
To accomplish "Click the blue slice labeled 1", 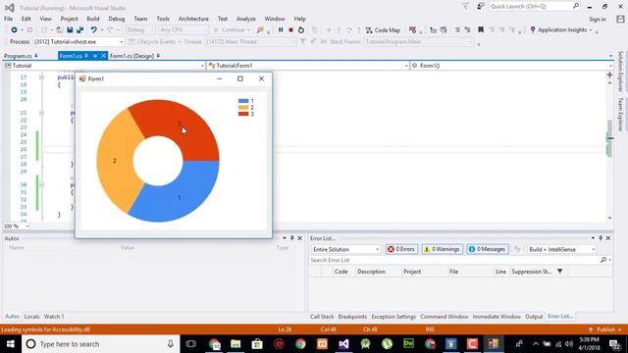I will point(179,192).
